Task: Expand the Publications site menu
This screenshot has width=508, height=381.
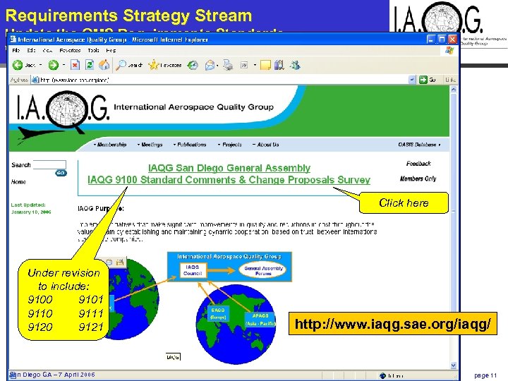Action: coord(190,145)
